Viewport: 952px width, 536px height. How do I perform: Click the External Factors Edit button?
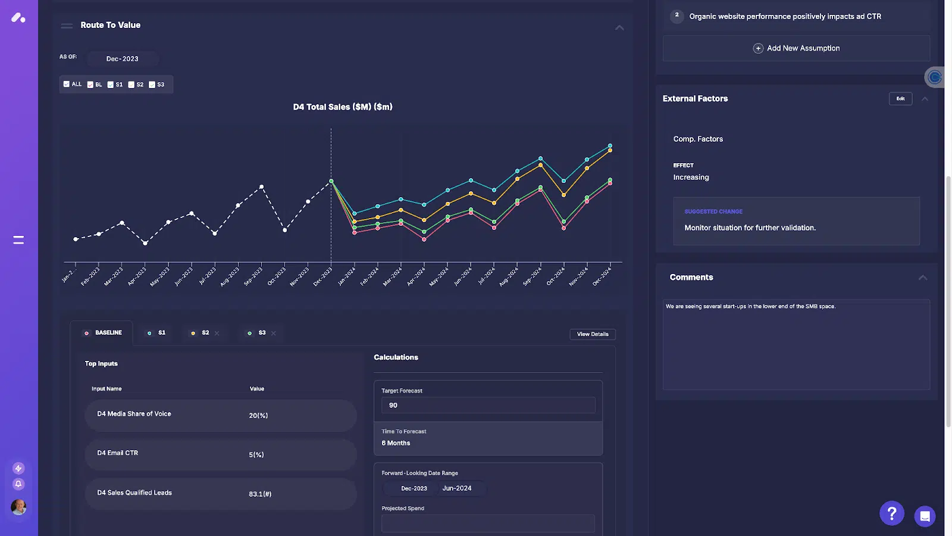pos(901,99)
